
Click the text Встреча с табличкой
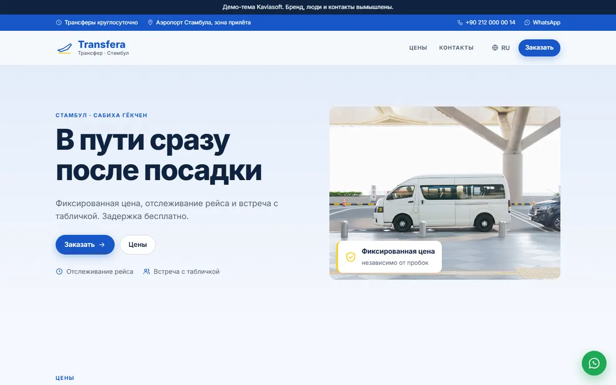(x=186, y=272)
